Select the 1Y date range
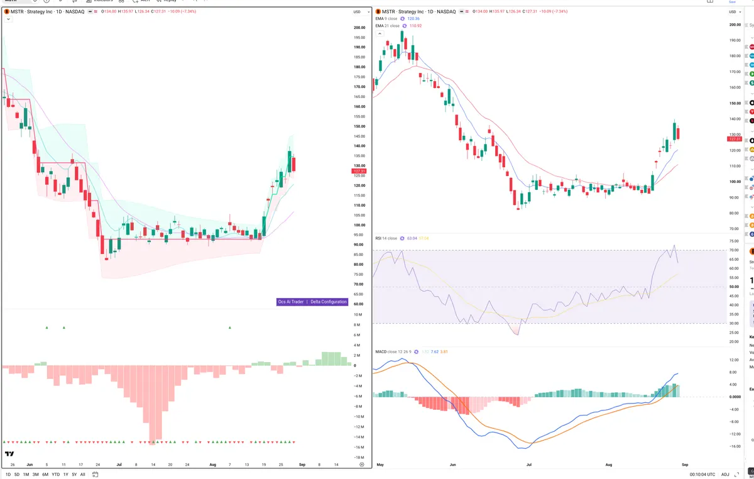The width and height of the screenshot is (754, 479). [x=66, y=475]
